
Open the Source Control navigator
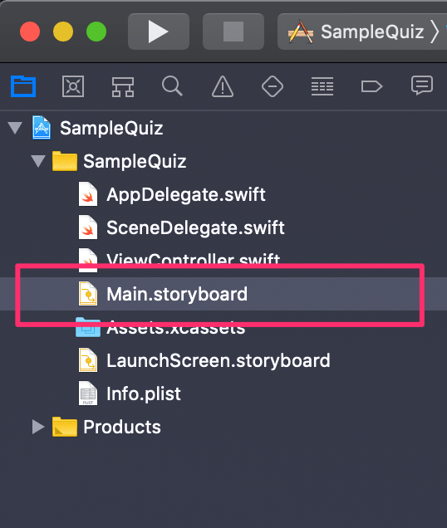click(x=73, y=86)
